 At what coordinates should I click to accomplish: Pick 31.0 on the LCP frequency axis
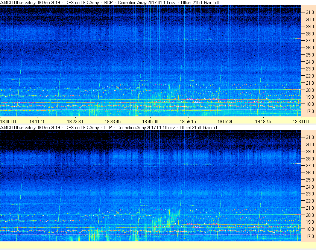[x=310, y=137]
